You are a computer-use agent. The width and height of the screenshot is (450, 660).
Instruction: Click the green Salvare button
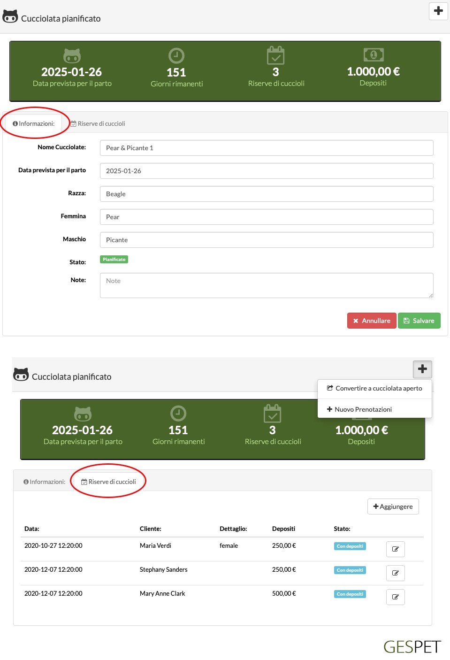(x=419, y=321)
